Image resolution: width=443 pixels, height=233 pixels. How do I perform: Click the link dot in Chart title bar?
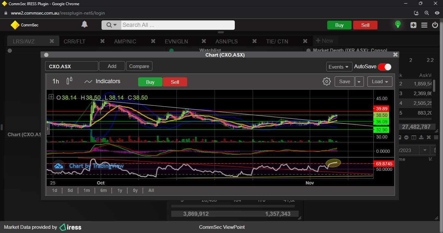46,55
